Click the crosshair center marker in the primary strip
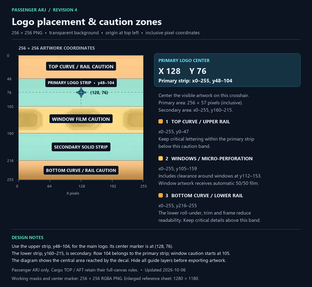Image resolution: width=312 pixels, height=287 pixels. 81,92
